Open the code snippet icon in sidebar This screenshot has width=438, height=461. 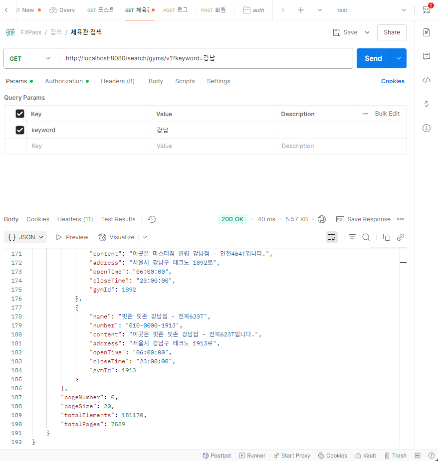pos(426,80)
